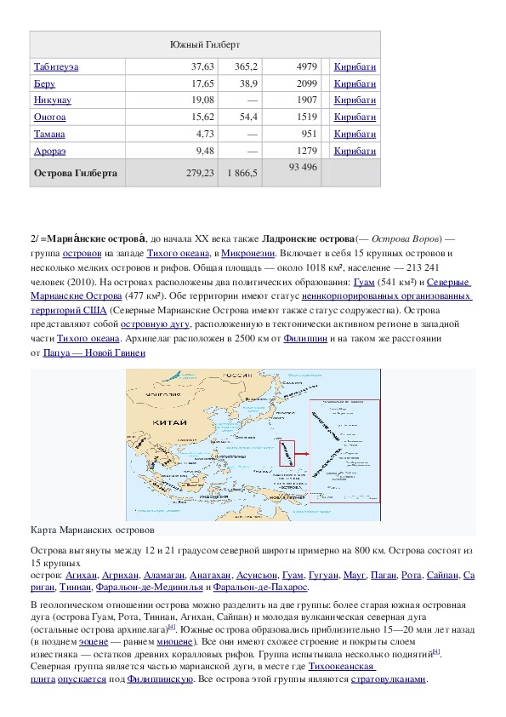Click the Филиппин link
The width and height of the screenshot is (506, 717).
(305, 339)
